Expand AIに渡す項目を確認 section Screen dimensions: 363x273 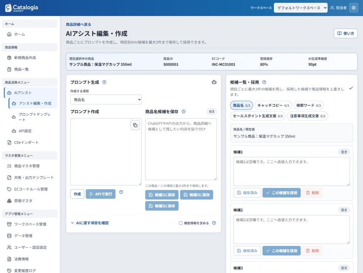[90, 223]
